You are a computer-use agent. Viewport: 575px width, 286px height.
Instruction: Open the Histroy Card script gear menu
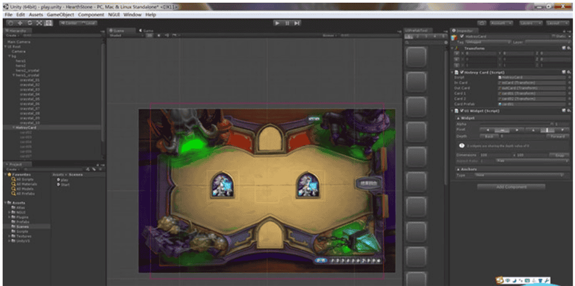click(x=569, y=73)
